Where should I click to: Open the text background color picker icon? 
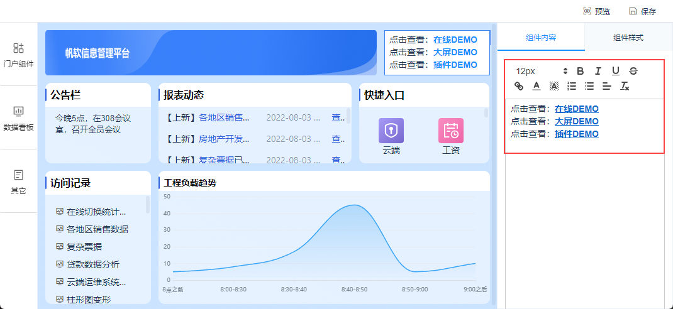coord(554,86)
